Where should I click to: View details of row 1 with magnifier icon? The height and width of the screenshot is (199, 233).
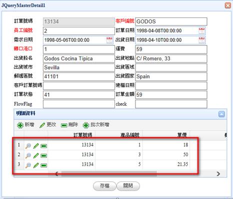[28, 146]
